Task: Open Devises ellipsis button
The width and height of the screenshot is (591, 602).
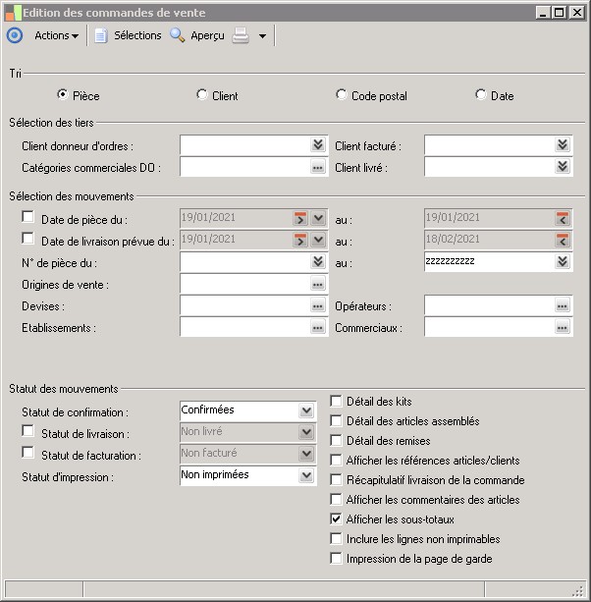Action: (x=318, y=305)
